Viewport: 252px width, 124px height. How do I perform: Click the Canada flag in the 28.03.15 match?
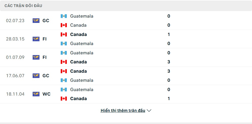coord(64,34)
